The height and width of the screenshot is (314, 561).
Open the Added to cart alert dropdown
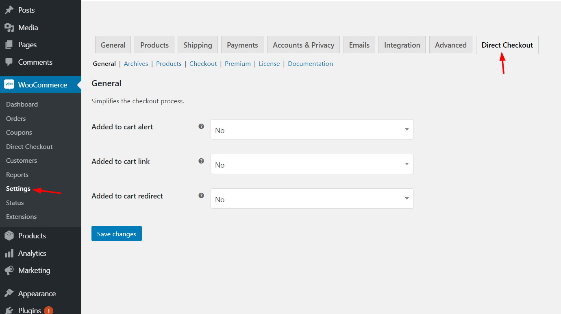point(312,129)
